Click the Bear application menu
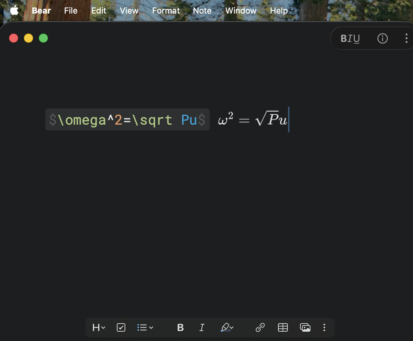Viewport: 413px width, 341px height. point(41,11)
